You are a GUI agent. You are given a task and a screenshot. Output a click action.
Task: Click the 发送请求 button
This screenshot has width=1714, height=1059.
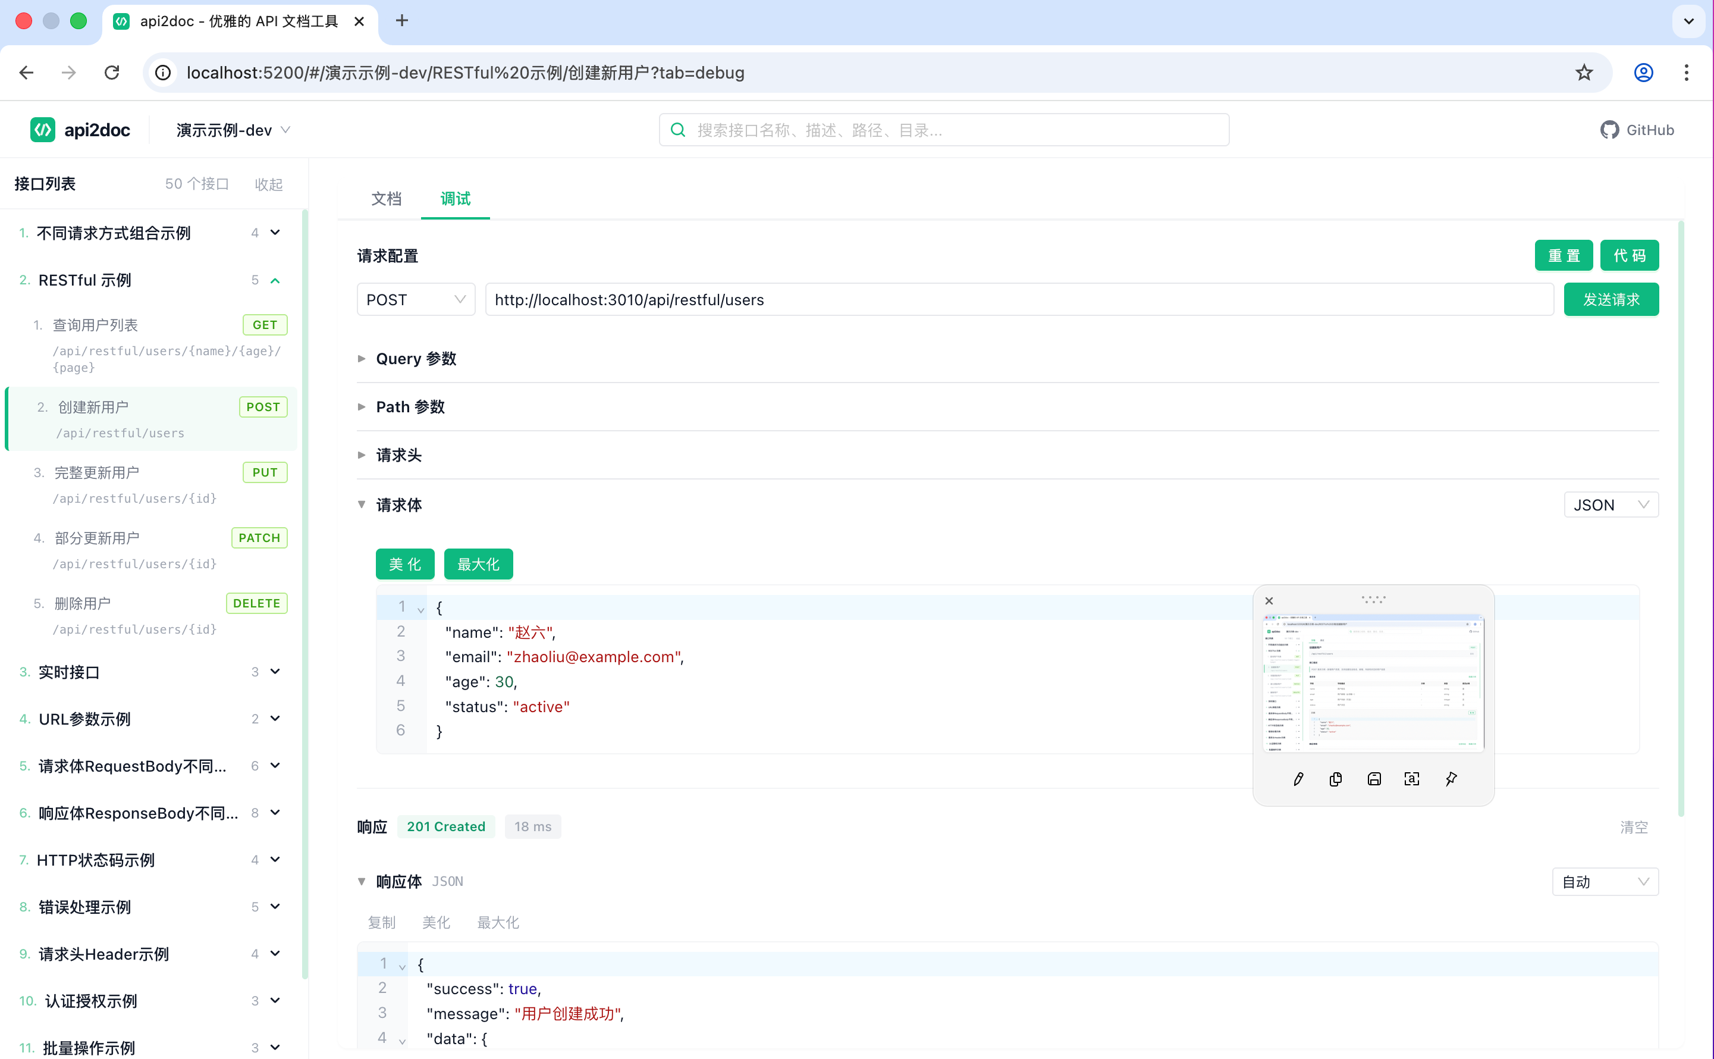[1611, 299]
